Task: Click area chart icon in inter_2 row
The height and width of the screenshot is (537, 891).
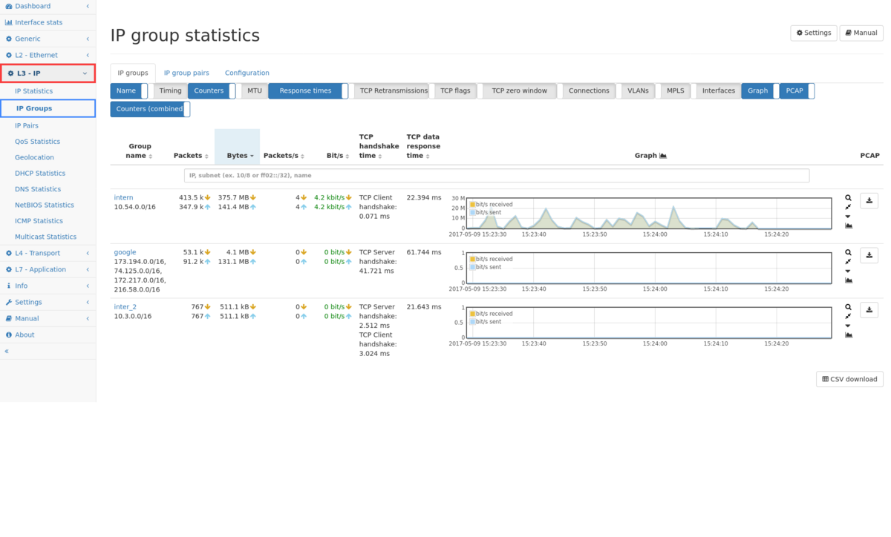Action: click(x=848, y=335)
